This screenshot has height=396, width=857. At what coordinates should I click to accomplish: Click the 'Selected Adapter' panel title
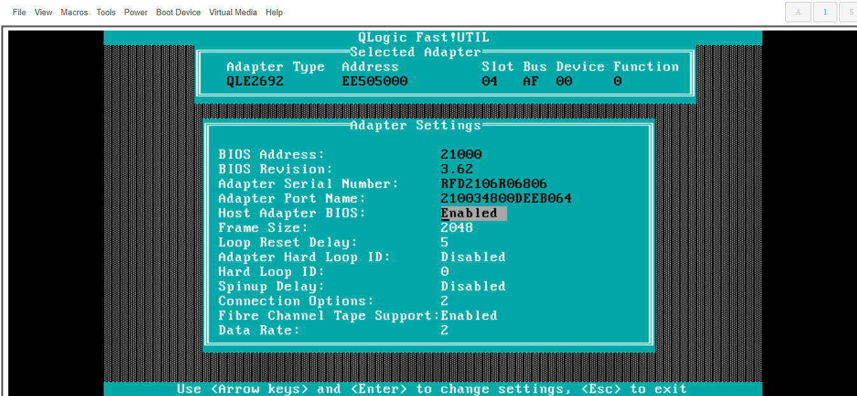[x=416, y=52]
